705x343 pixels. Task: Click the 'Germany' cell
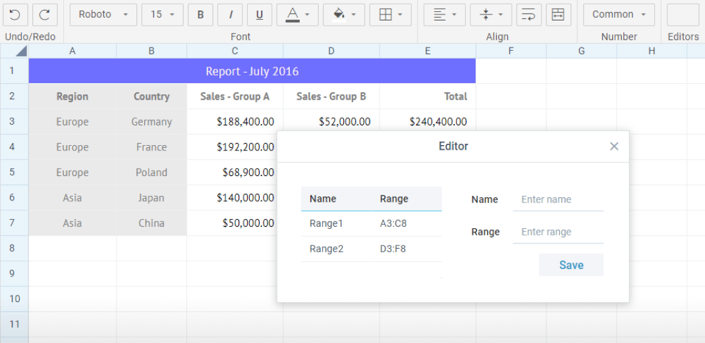(152, 121)
